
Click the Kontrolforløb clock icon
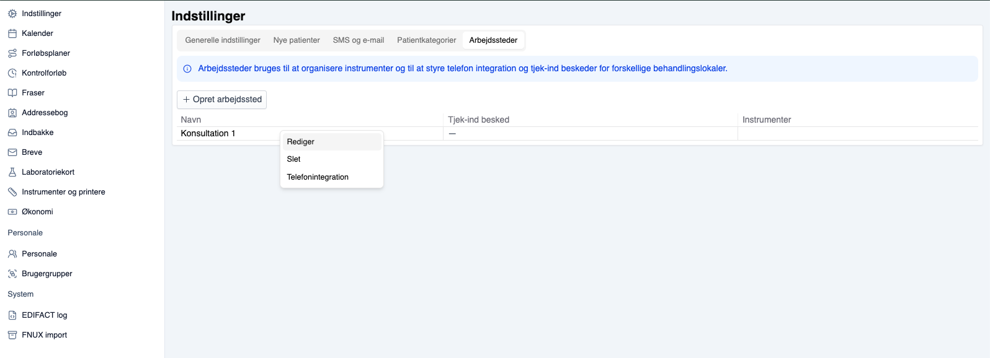click(12, 73)
